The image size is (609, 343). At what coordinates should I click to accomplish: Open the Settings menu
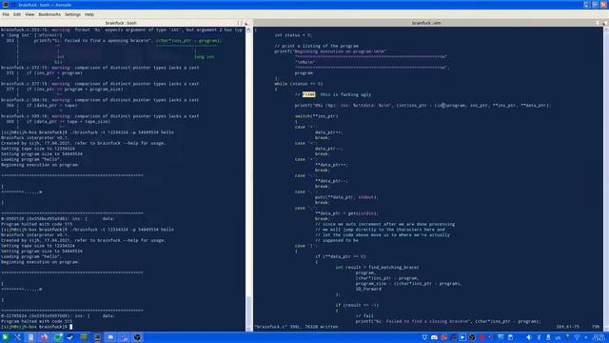pos(72,14)
